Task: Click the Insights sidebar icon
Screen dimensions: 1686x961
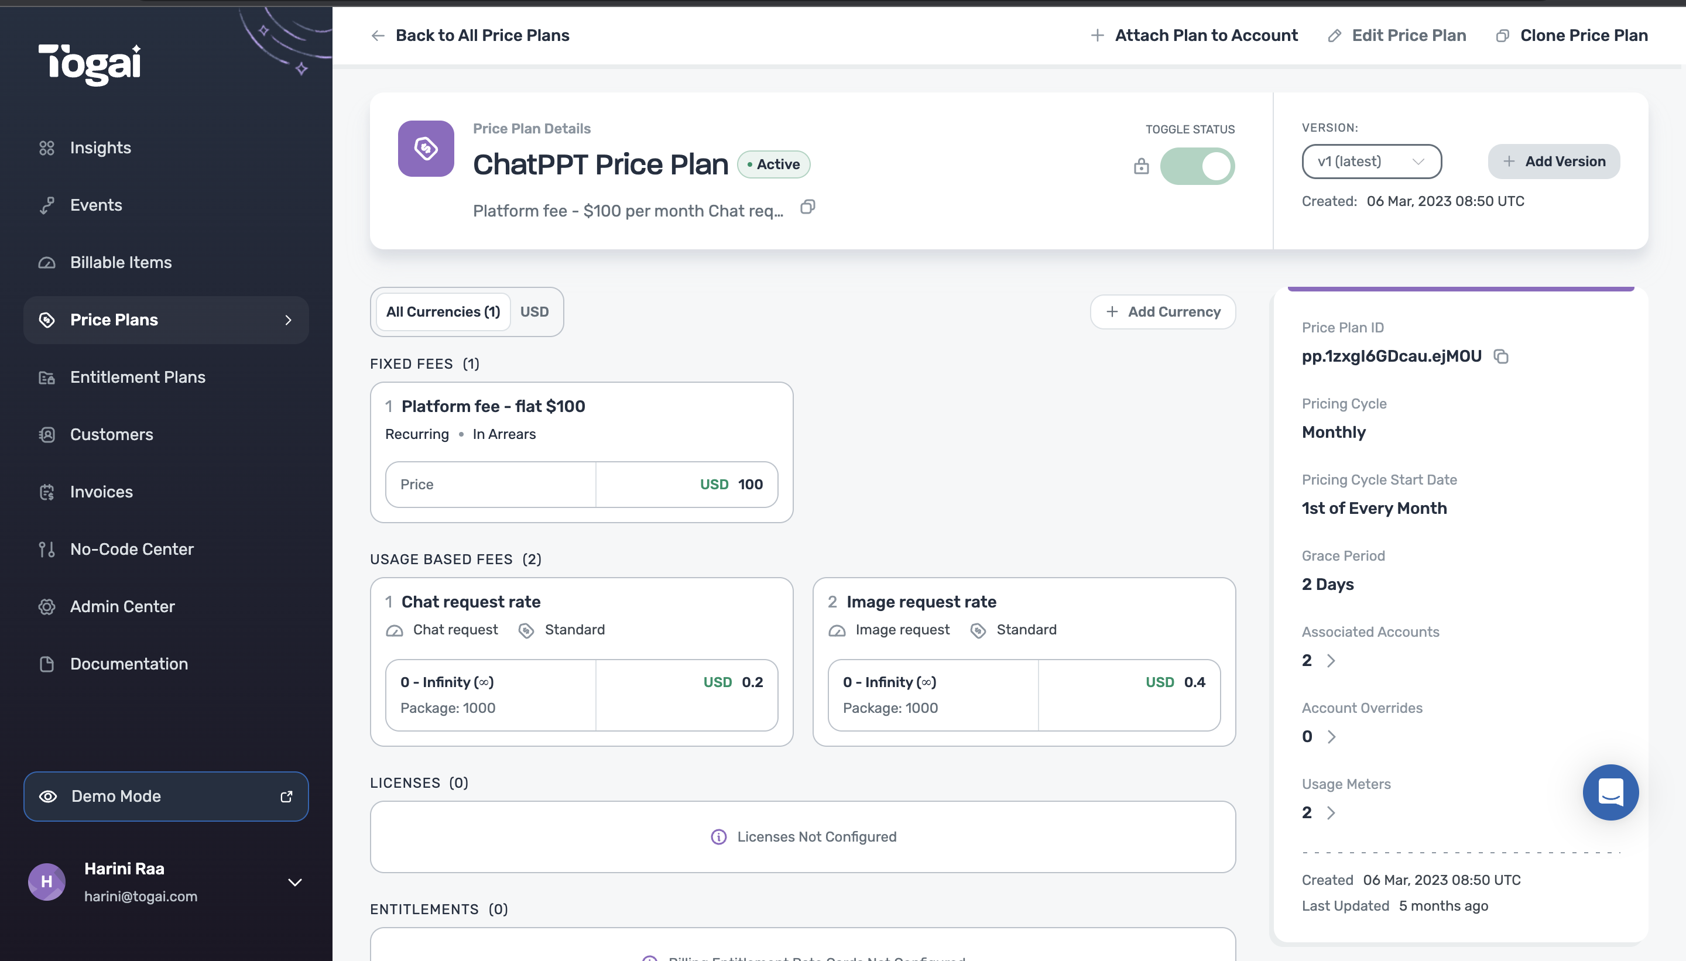Action: [46, 148]
